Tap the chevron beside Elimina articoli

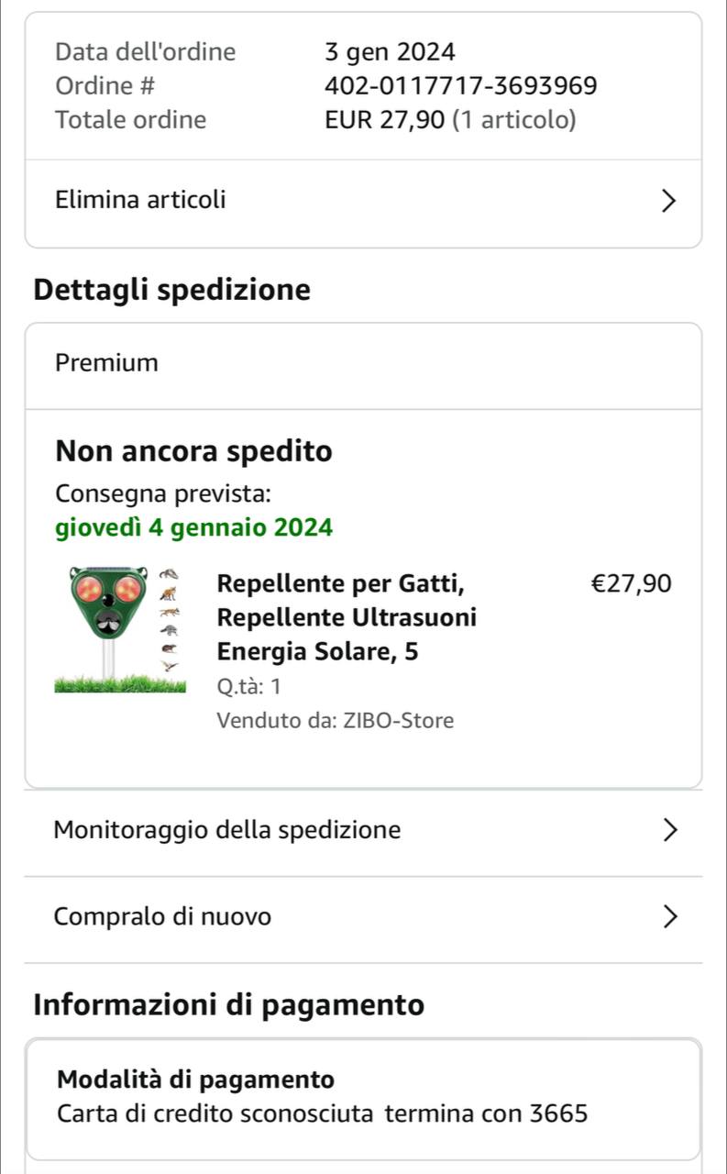pos(669,200)
